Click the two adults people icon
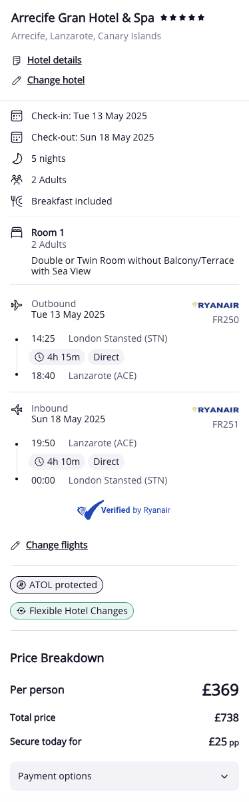 [x=17, y=180]
